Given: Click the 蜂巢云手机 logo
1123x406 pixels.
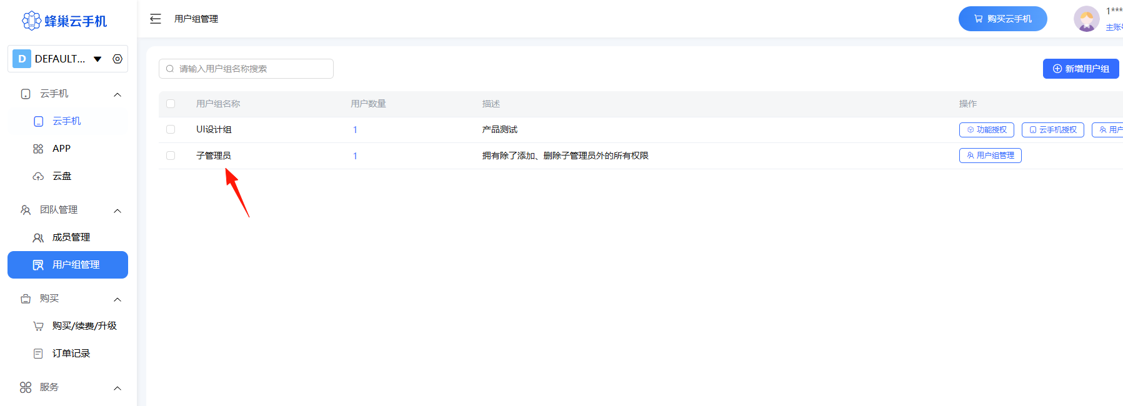Looking at the screenshot, I should pos(65,21).
